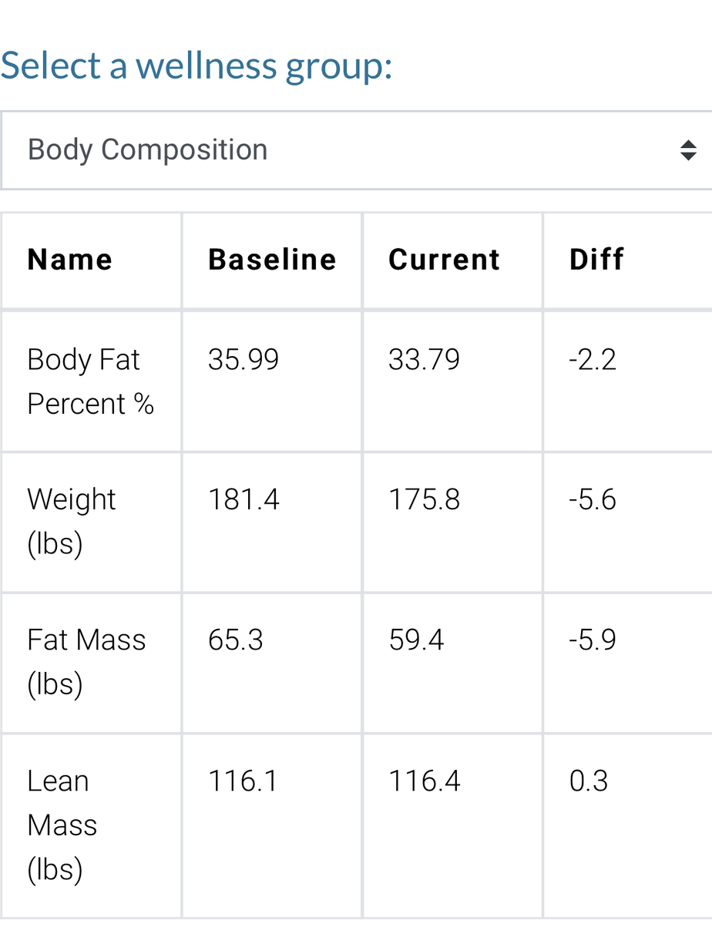Click the -2.2 body fat diff value

point(593,360)
